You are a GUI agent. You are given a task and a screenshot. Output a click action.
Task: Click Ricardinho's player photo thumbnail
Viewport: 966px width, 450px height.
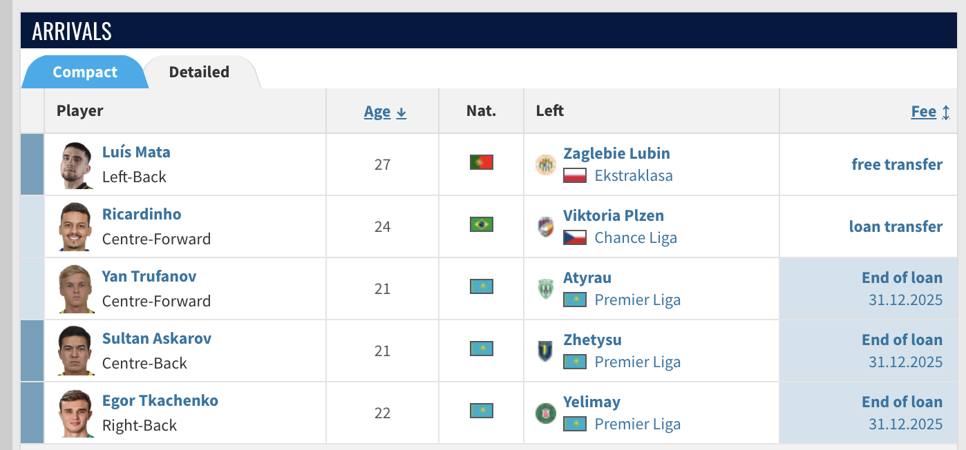pos(75,226)
